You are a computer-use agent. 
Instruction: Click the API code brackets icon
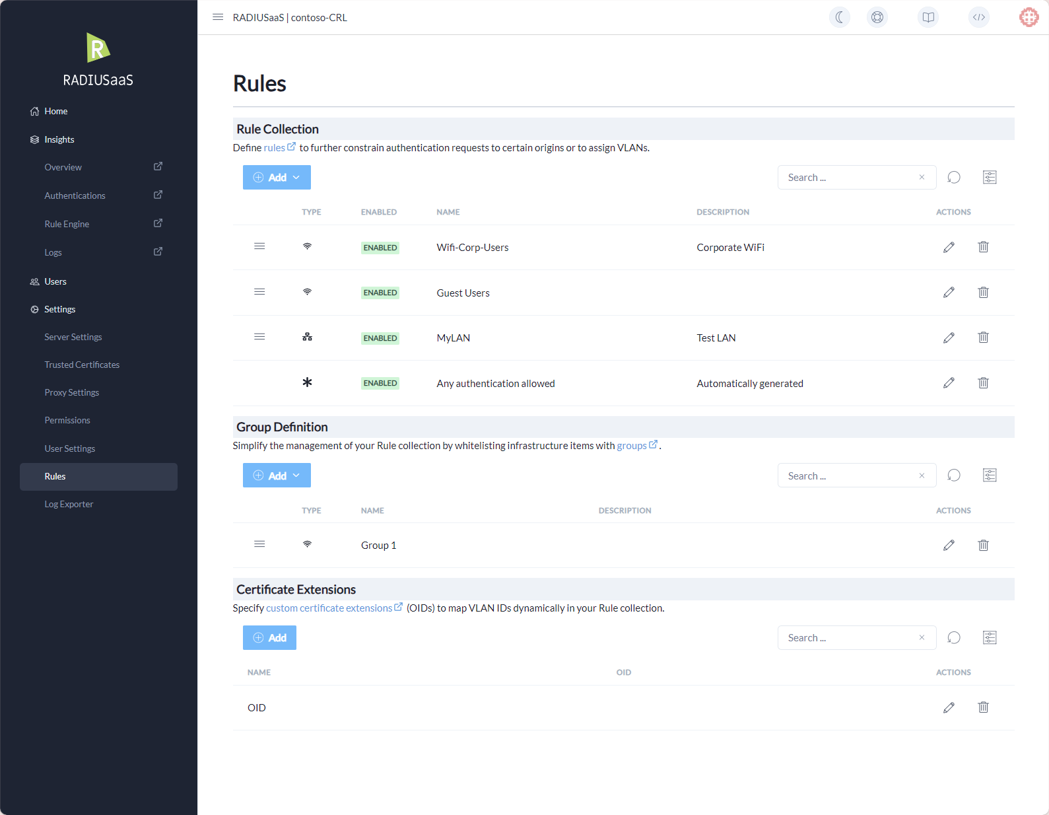point(978,17)
